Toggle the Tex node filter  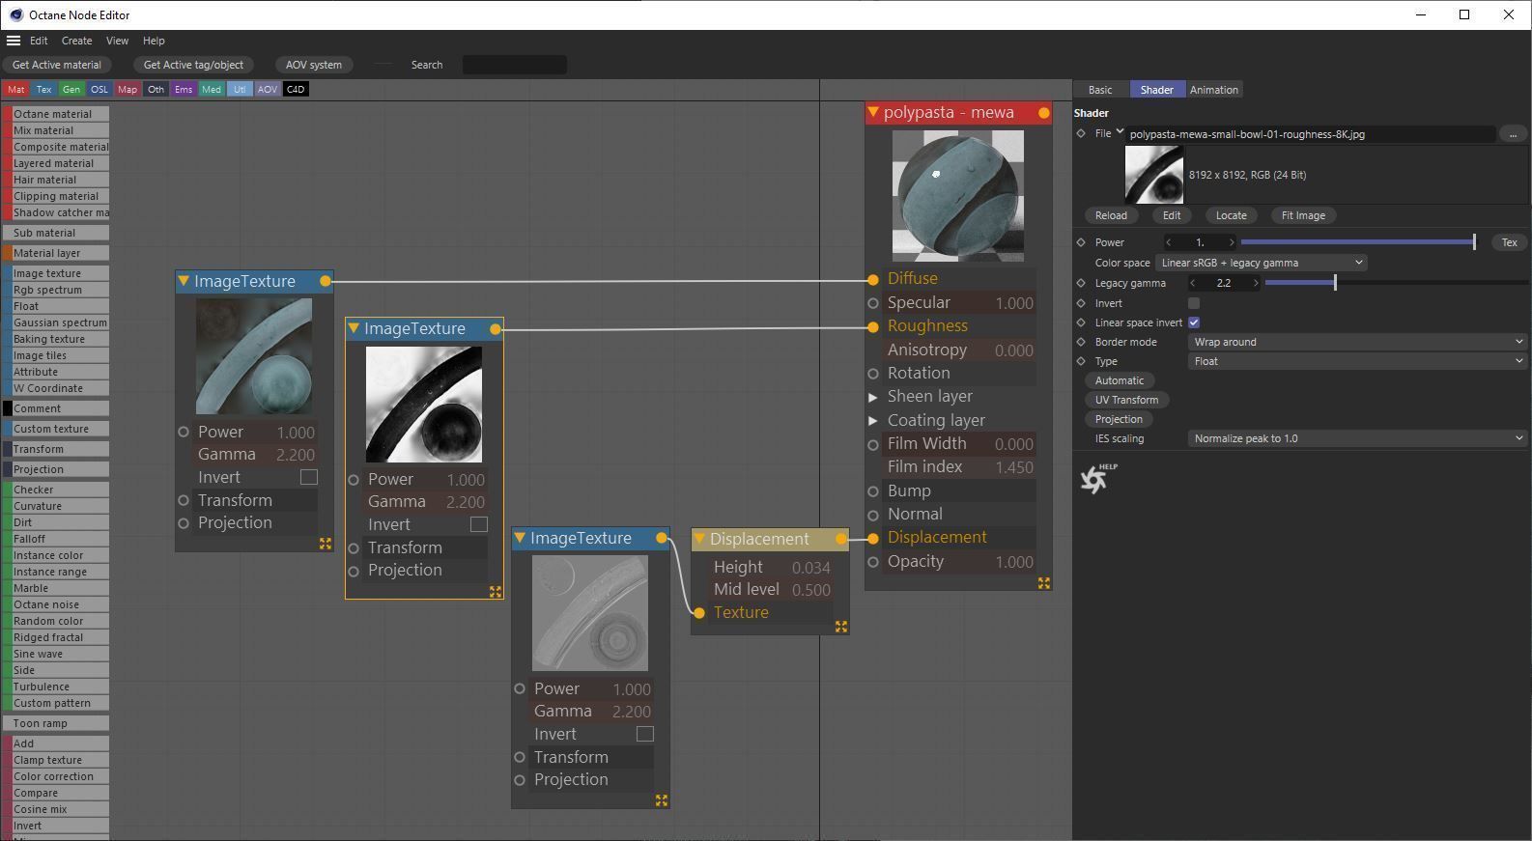44,89
